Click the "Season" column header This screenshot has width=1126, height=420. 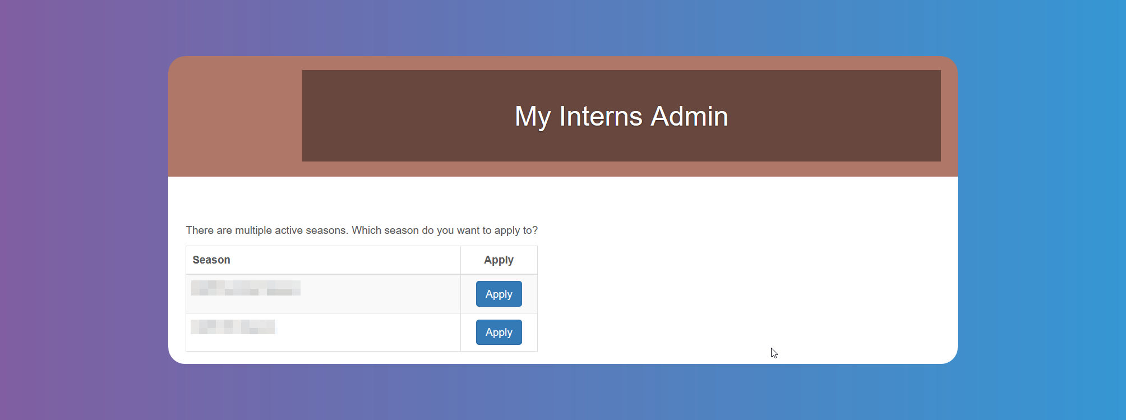211,260
